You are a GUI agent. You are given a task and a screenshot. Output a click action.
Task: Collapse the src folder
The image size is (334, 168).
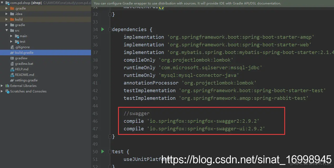pyautogui.click(x=7, y=30)
